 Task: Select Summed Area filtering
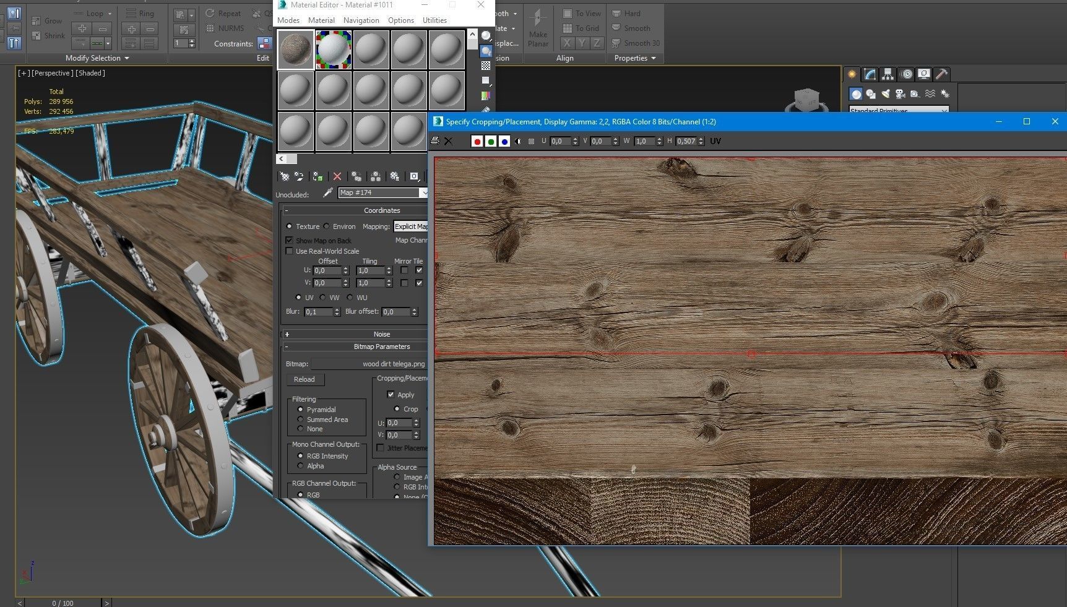coord(300,419)
